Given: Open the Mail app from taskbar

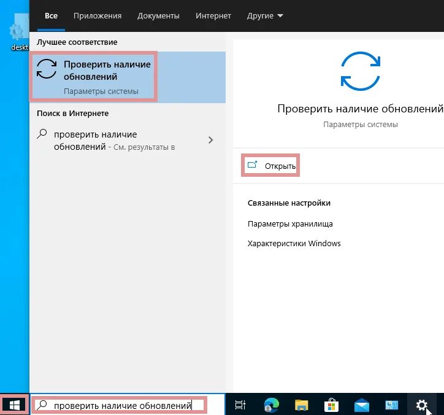Looking at the screenshot, I should coord(362,405).
